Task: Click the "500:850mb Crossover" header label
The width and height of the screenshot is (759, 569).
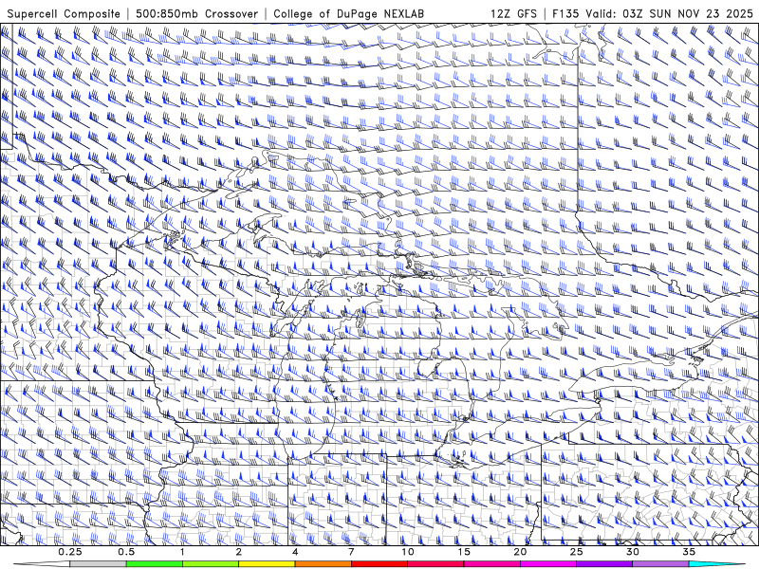Action: (x=196, y=14)
